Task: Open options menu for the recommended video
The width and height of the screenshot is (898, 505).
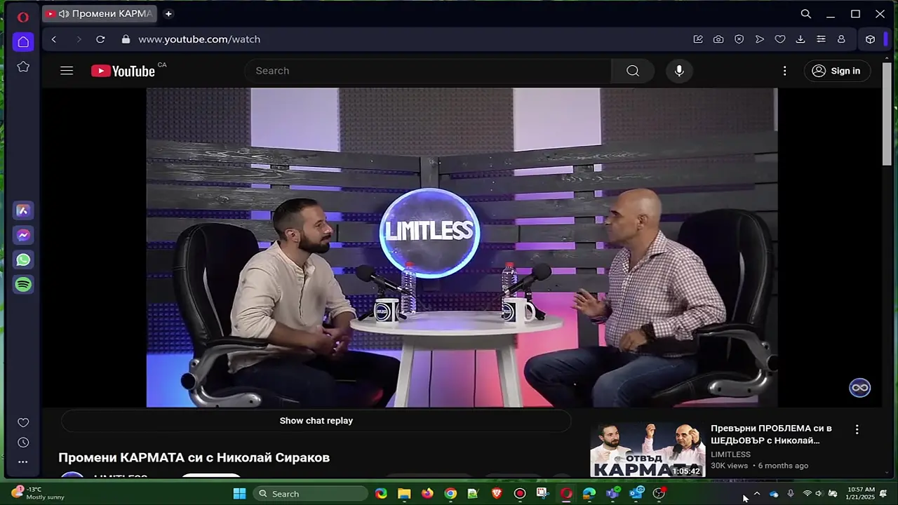Action: [857, 429]
